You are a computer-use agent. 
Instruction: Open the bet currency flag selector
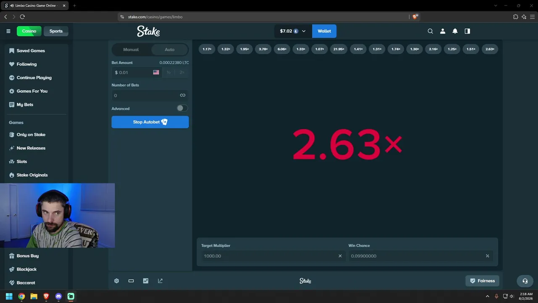point(156,72)
